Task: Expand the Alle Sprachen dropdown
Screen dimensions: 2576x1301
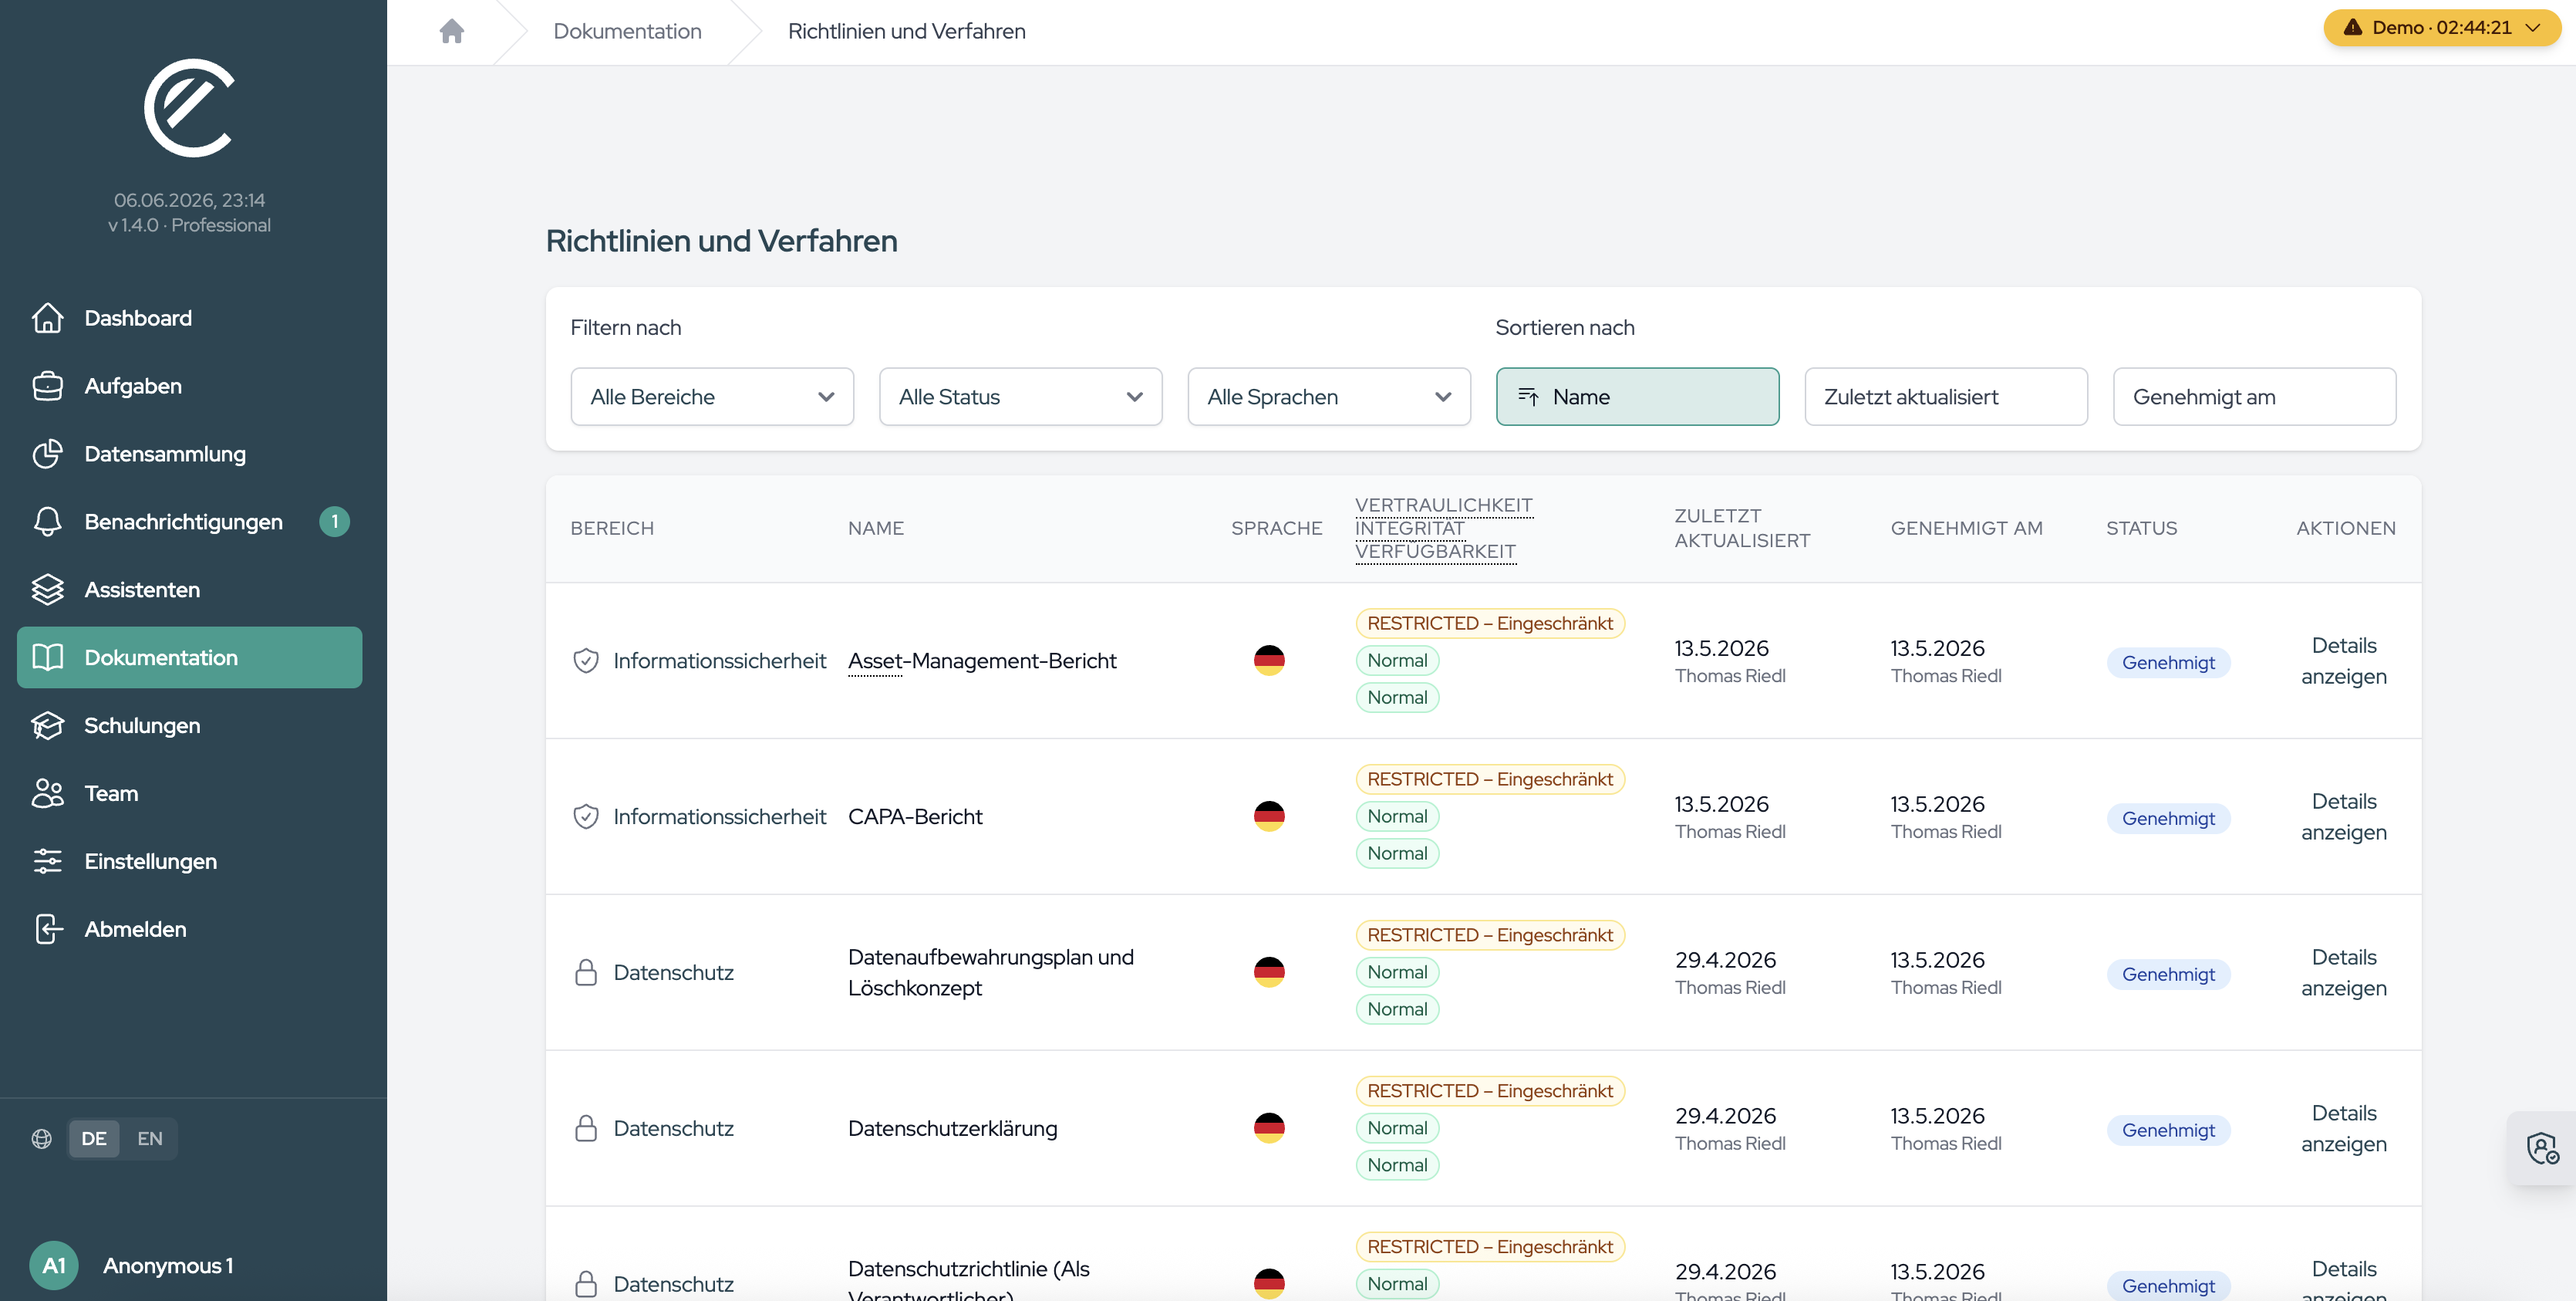Action: click(1329, 397)
